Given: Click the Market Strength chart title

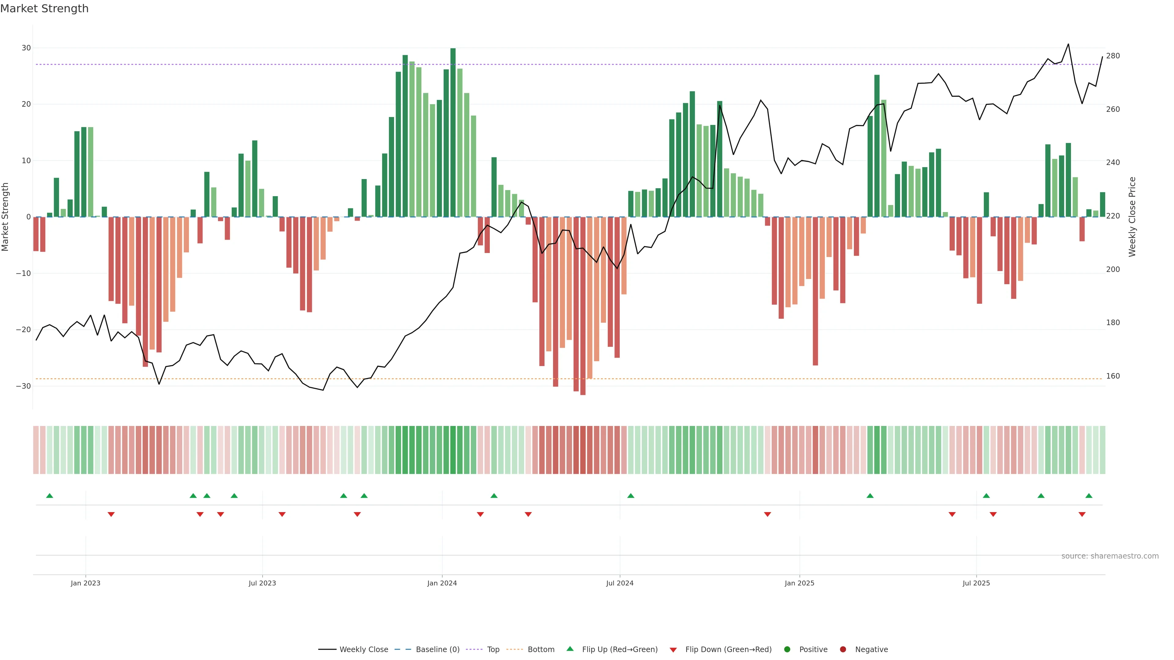Looking at the screenshot, I should 44,9.
